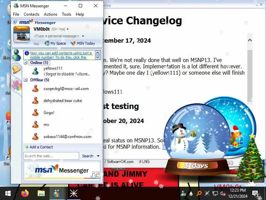Click the MSN Today butterfly icon
Screen dimensions: 266x200
(x=73, y=43)
